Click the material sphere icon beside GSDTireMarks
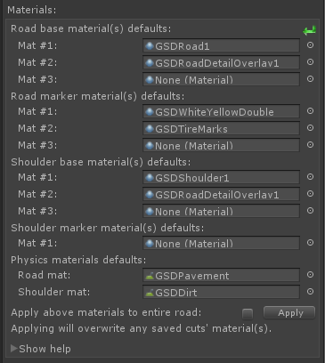The image size is (325, 363). pyautogui.click(x=150, y=128)
